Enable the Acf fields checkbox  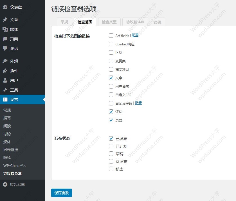[x=111, y=36]
